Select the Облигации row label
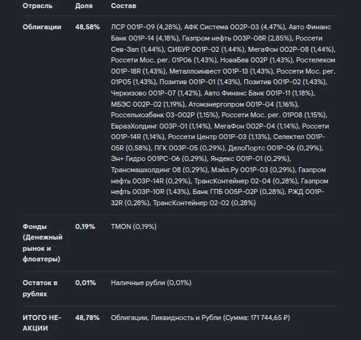361x340 pixels. point(42,27)
